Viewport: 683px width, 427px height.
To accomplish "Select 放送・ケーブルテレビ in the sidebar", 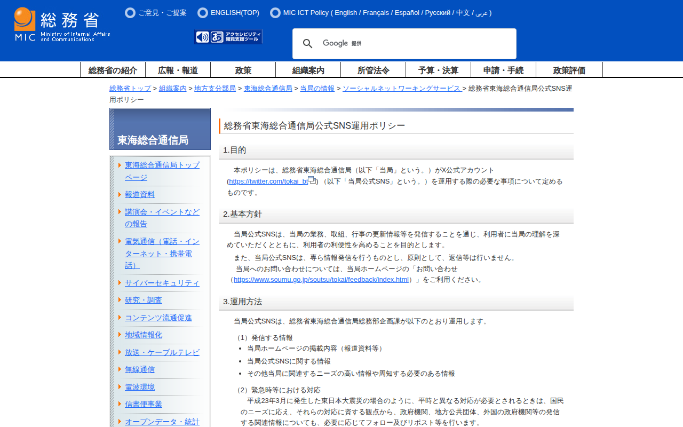I will pyautogui.click(x=162, y=352).
